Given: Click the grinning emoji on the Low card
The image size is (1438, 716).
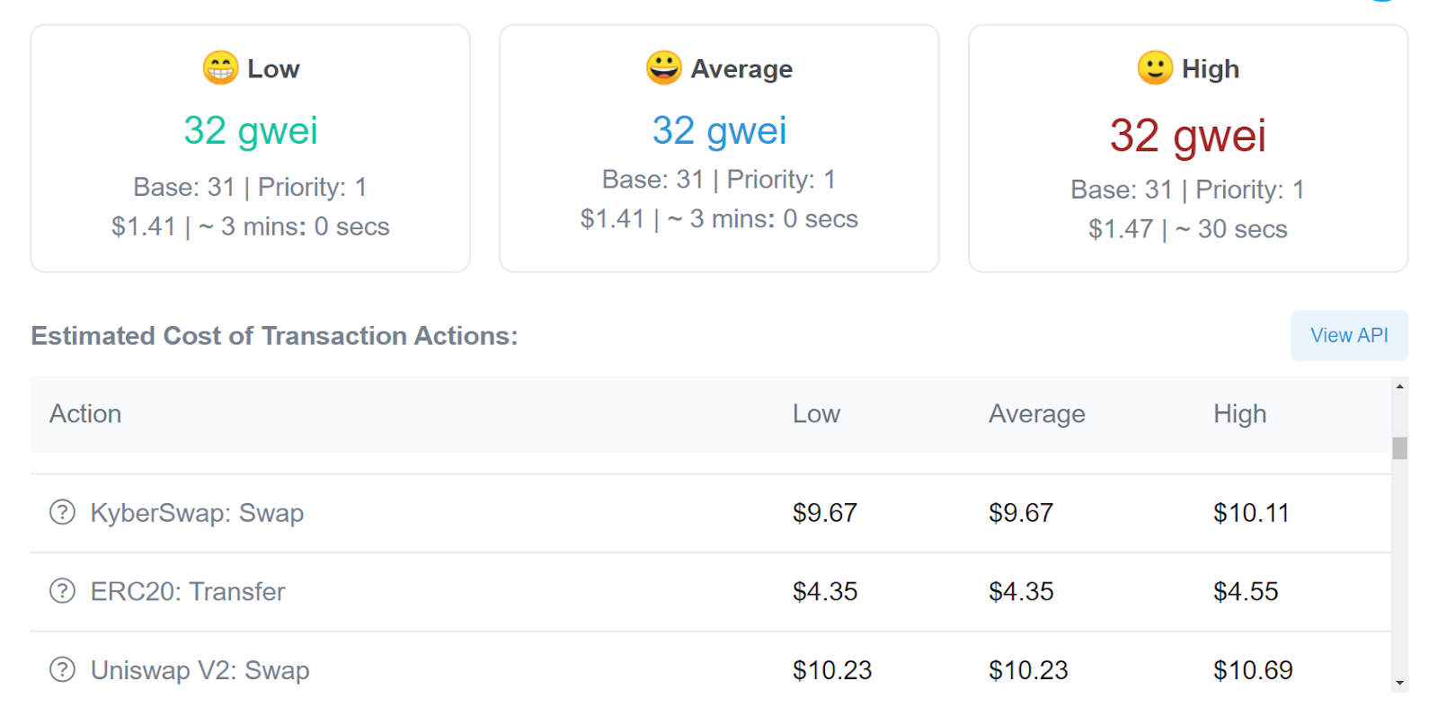Looking at the screenshot, I should pos(220,68).
